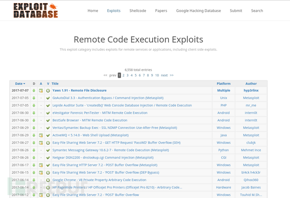Viewport: 290px width, 198px height.
Task: Go to the Shellcode section
Action: point(138,11)
